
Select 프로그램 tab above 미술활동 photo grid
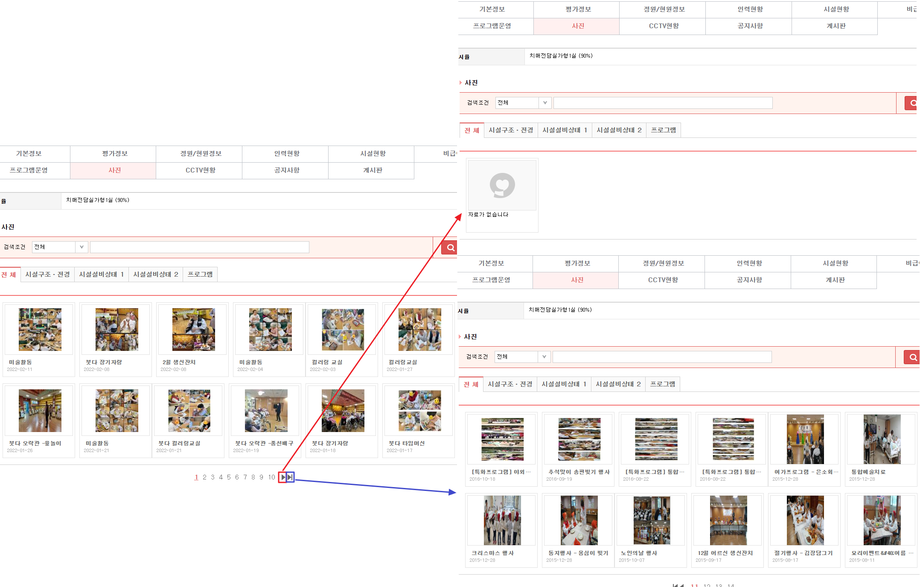tap(200, 275)
